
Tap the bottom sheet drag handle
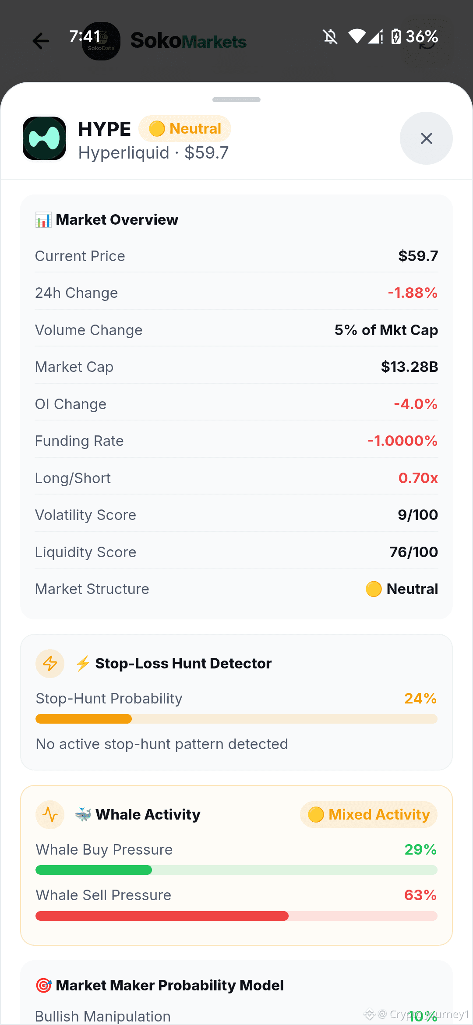click(236, 100)
